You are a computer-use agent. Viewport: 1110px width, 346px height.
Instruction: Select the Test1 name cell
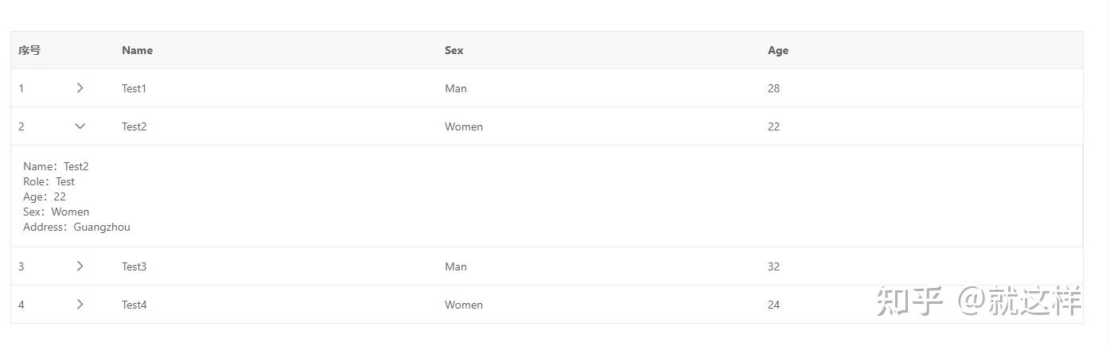[x=134, y=88]
